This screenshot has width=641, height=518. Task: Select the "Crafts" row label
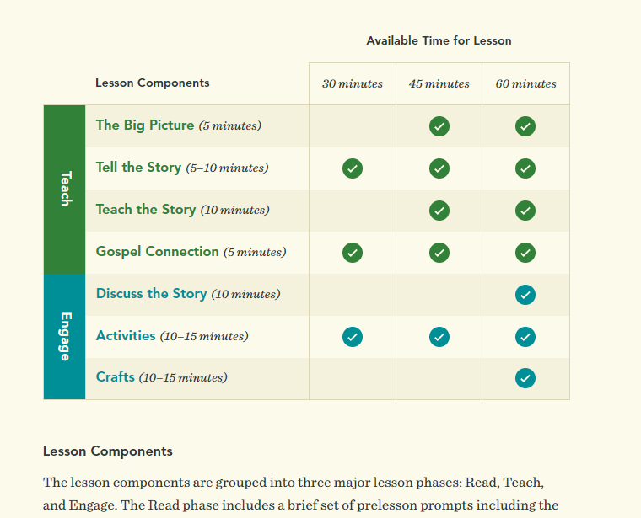[115, 376]
